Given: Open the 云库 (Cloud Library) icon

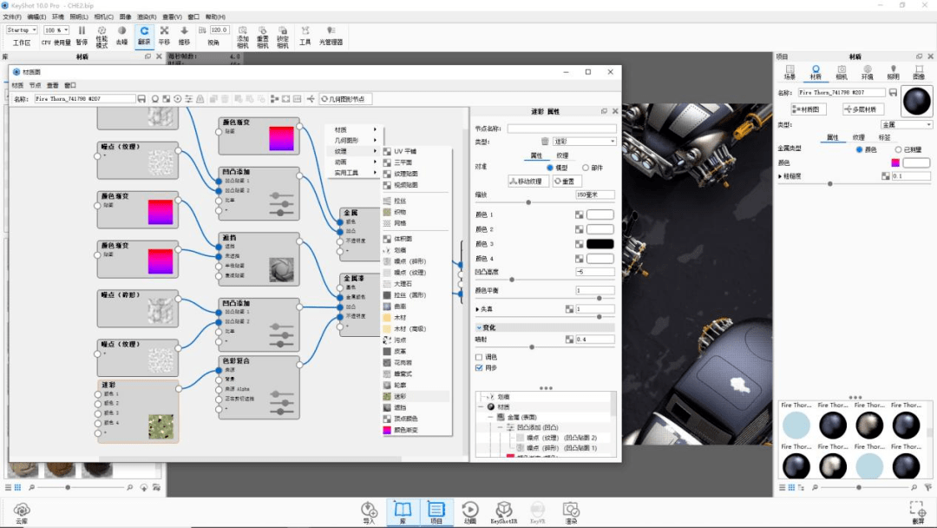Looking at the screenshot, I should [x=22, y=511].
